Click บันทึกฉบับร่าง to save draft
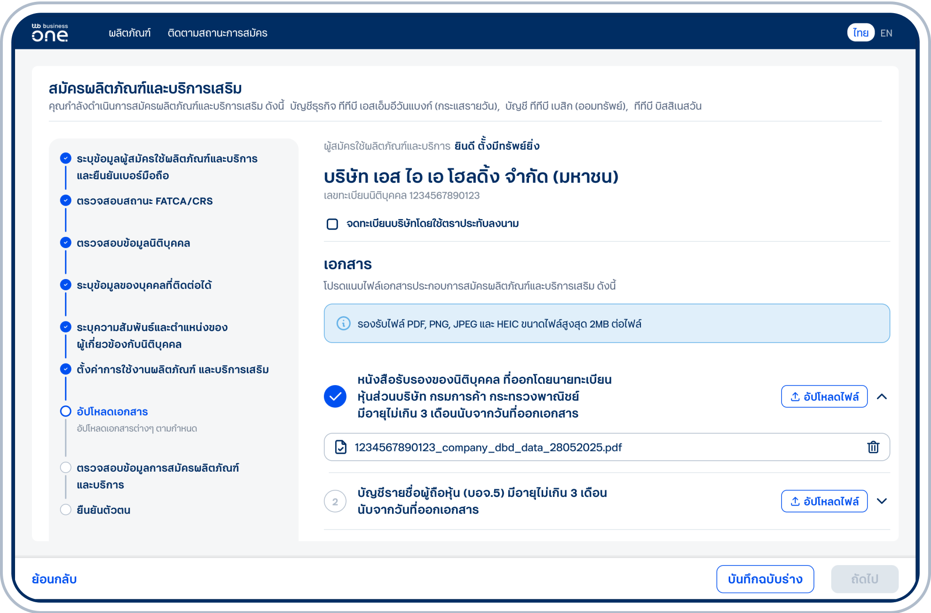 coord(765,579)
